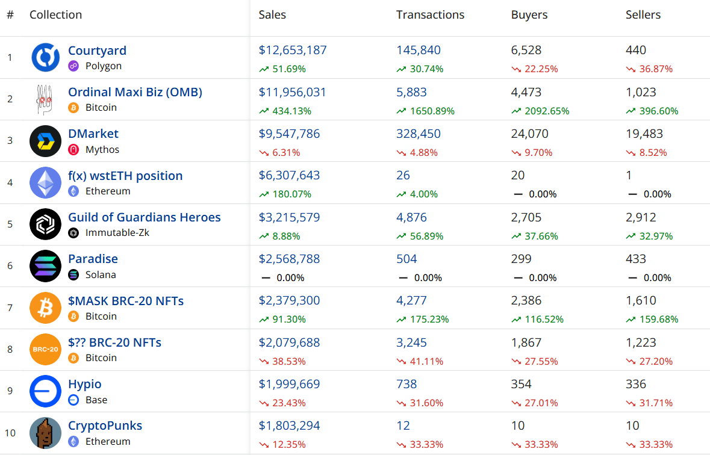Image resolution: width=710 pixels, height=455 pixels.
Task: Click DMarket transactions count 328,450
Action: pyautogui.click(x=419, y=134)
